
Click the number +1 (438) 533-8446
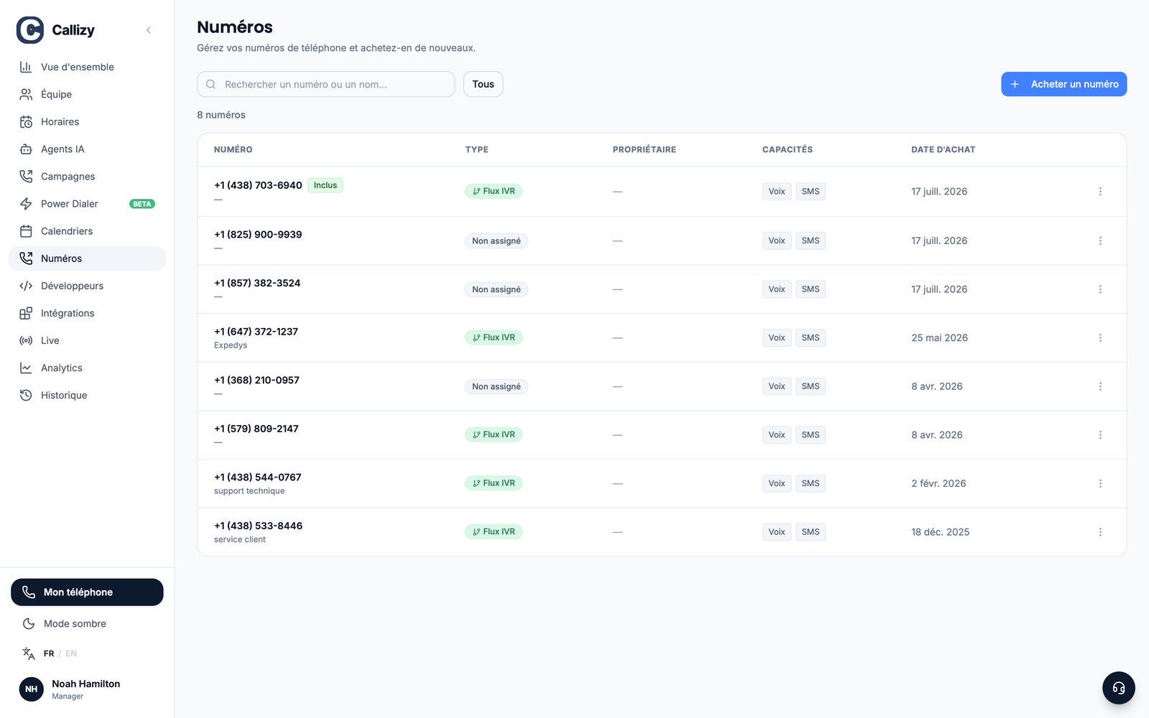click(258, 526)
